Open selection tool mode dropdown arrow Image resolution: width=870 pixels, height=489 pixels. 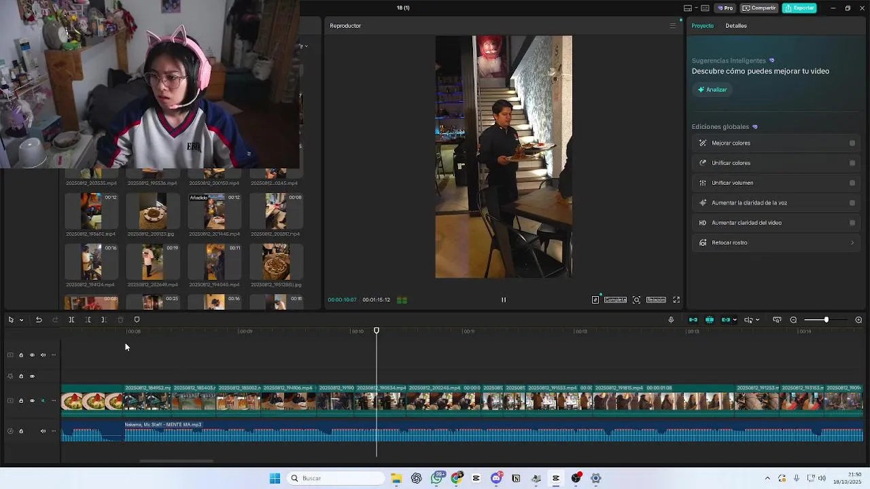(21, 320)
